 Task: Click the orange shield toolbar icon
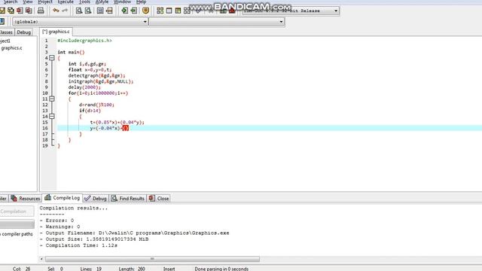pos(145,11)
